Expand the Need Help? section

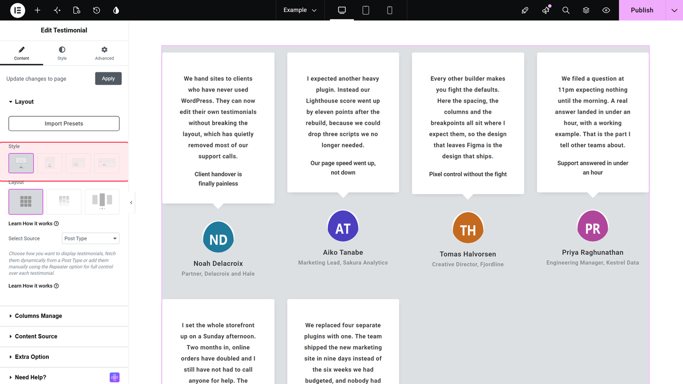point(64,377)
